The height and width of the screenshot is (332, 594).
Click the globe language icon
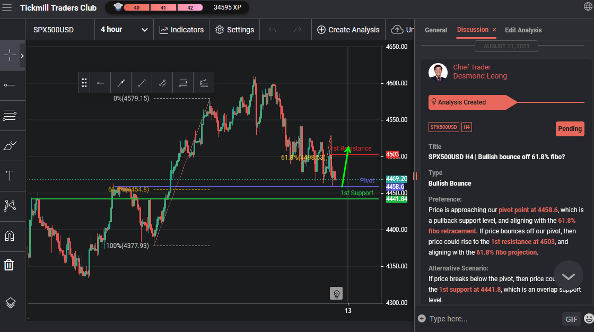(588, 6)
